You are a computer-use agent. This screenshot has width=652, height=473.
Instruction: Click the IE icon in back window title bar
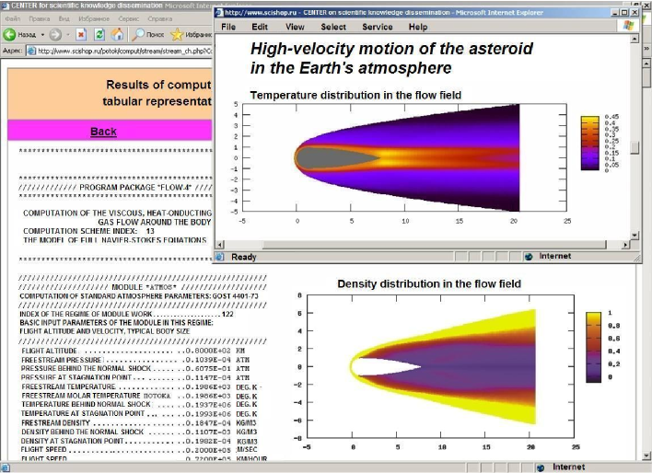click(6, 6)
